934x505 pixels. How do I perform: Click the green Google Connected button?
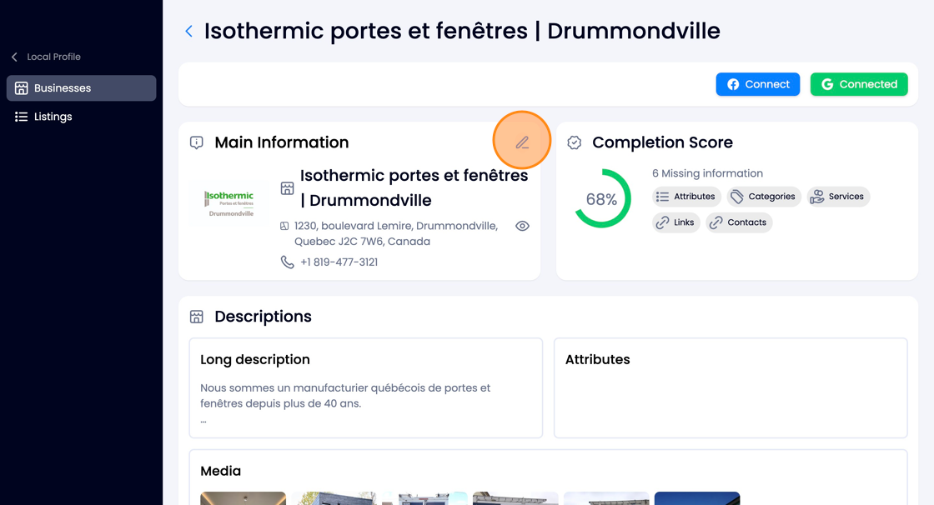tap(859, 84)
